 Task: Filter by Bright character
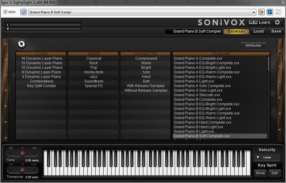(146, 67)
